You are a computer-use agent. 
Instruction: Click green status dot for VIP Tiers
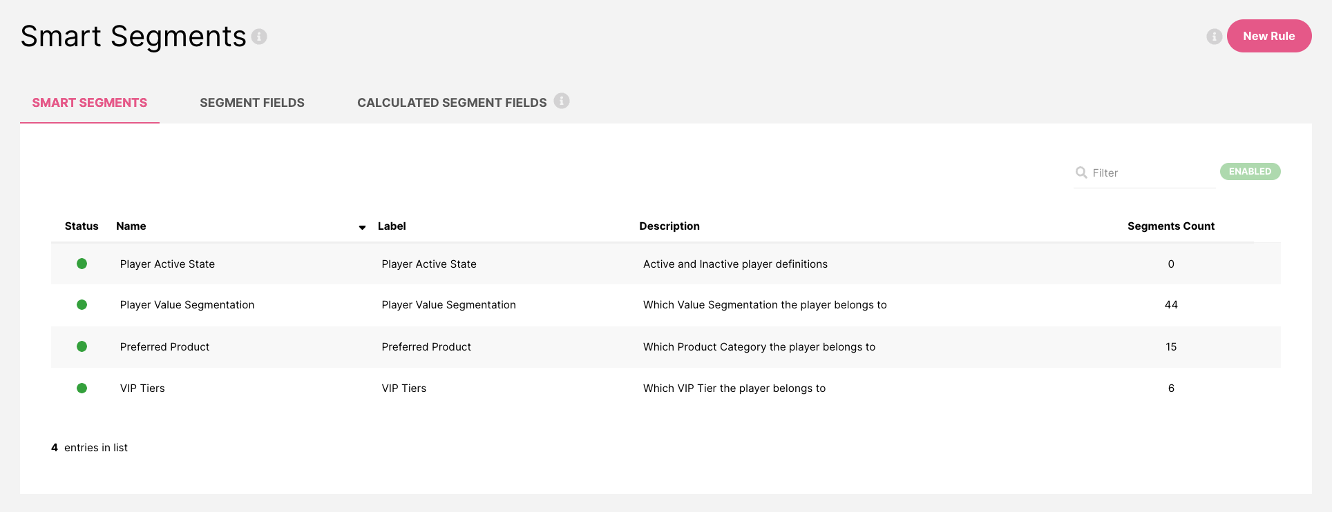[x=82, y=388]
